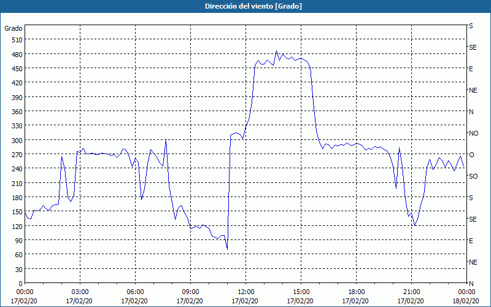Click the 03:00 time axis label
491x307 pixels.
(80, 292)
